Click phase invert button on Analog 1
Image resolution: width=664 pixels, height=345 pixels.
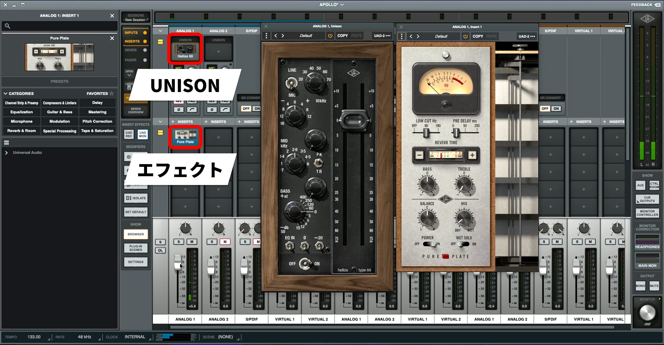[x=179, y=109]
